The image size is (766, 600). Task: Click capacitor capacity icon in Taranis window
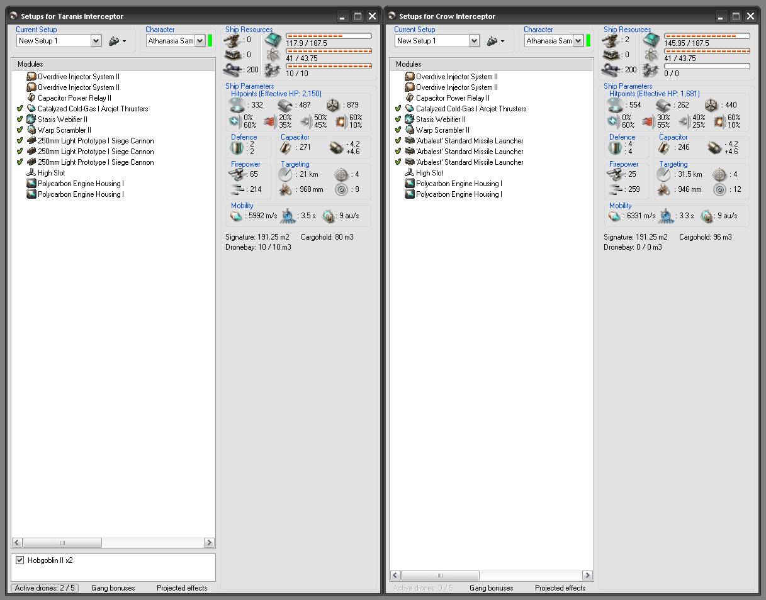tap(285, 147)
